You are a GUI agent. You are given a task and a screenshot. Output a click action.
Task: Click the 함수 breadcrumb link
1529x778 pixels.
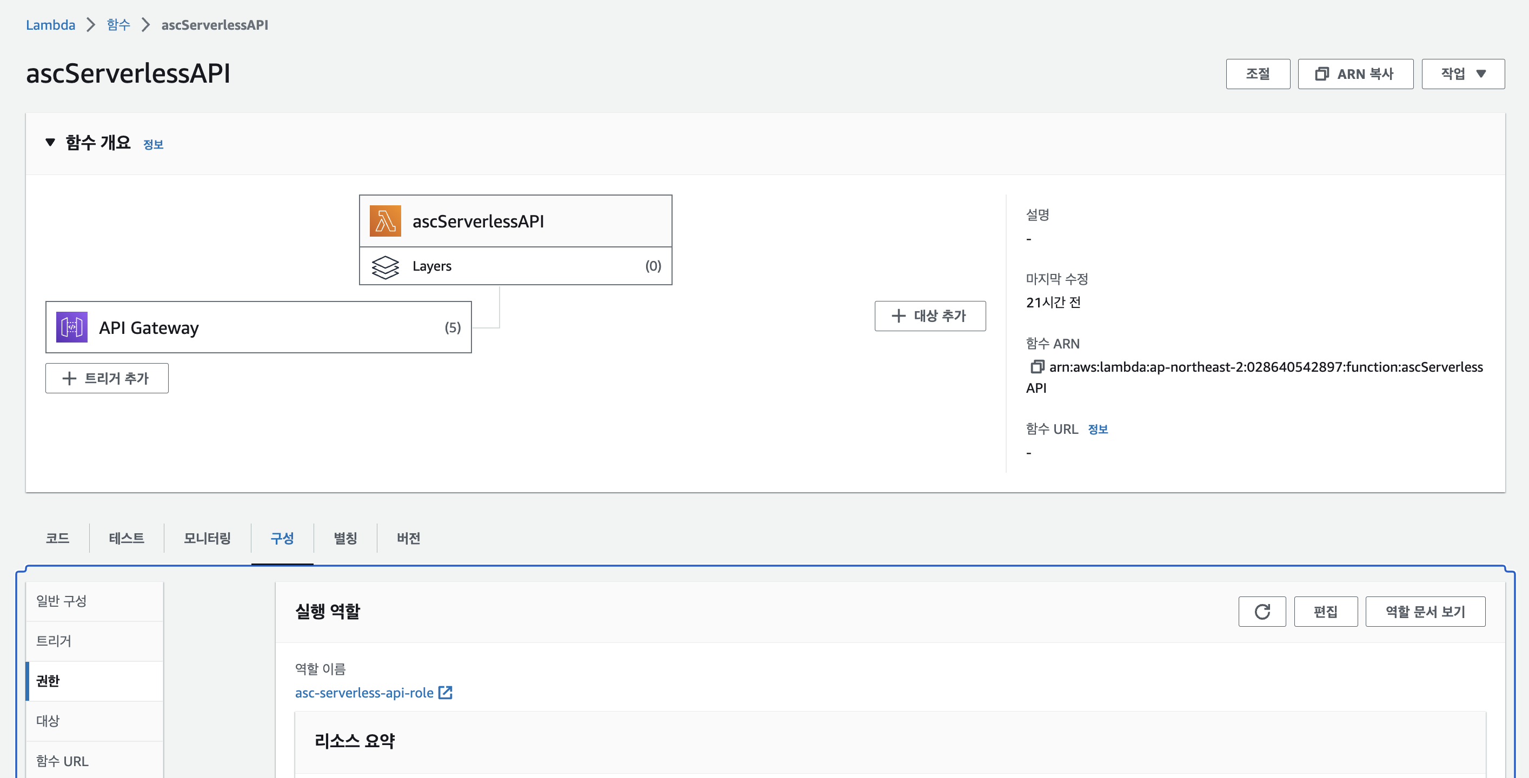(118, 25)
